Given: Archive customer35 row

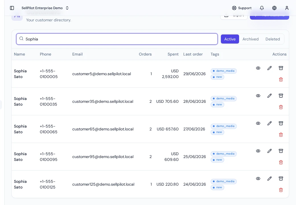Looking at the screenshot, I should pyautogui.click(x=281, y=96).
